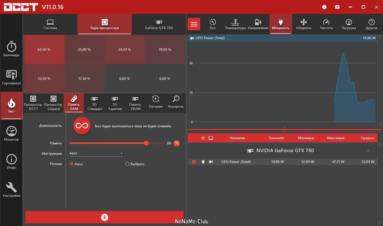Click the 12,99 W minimum value

tap(308, 162)
